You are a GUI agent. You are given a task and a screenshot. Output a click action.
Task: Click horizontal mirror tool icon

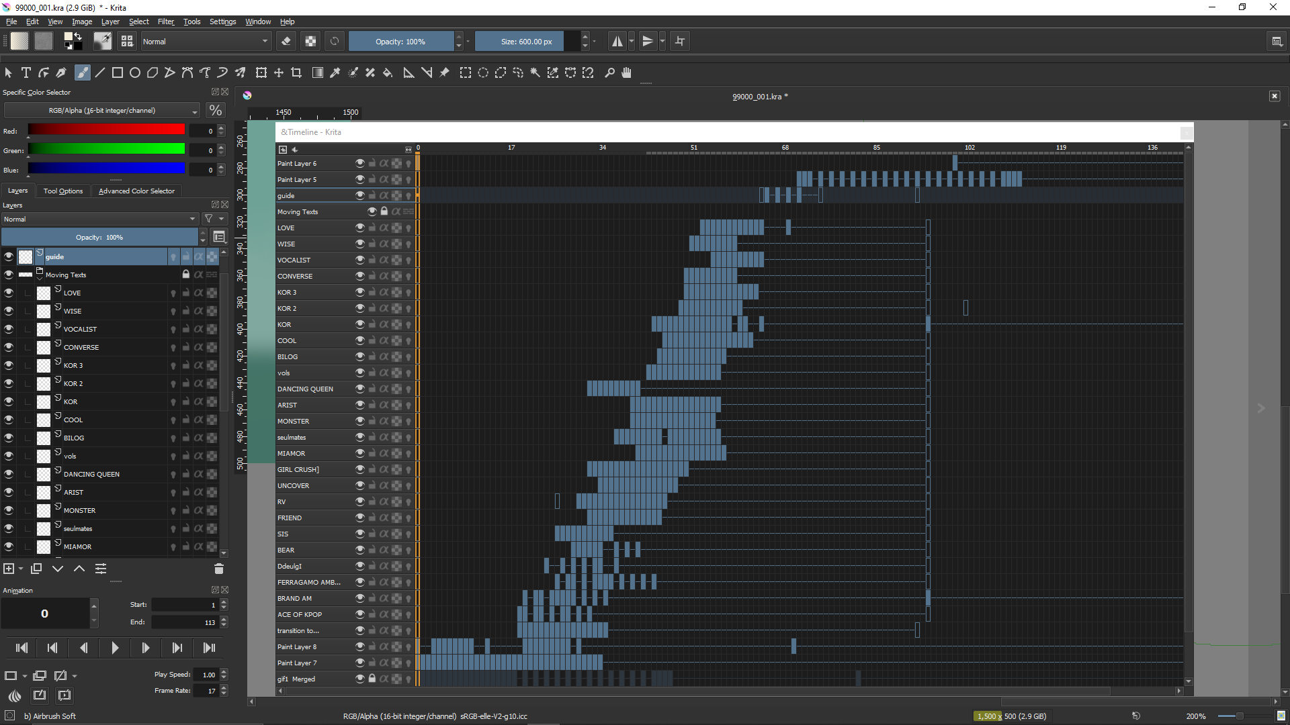616,42
